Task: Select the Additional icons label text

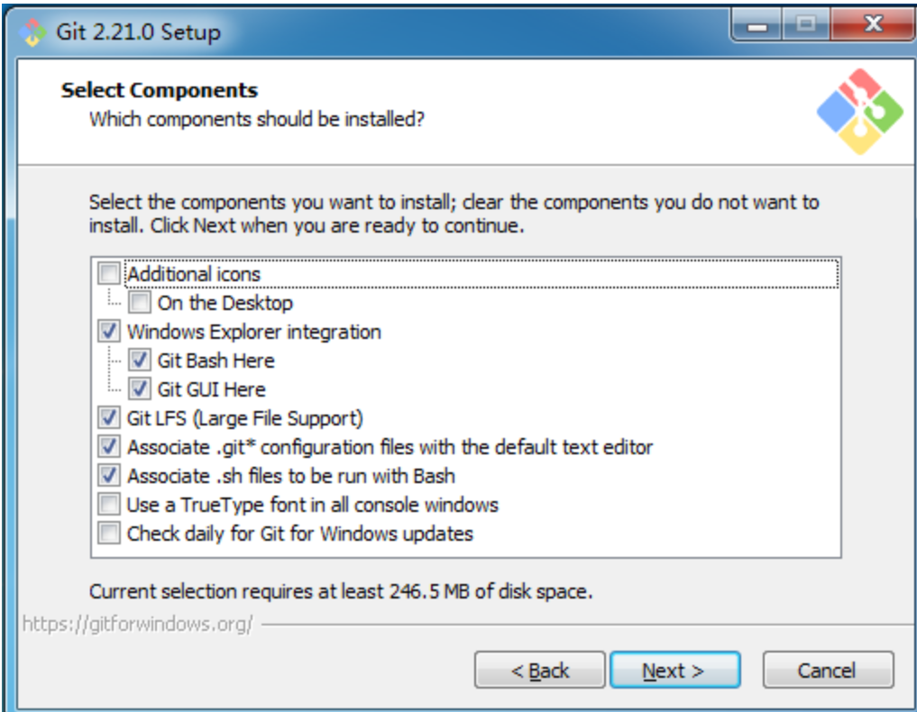Action: click(194, 274)
